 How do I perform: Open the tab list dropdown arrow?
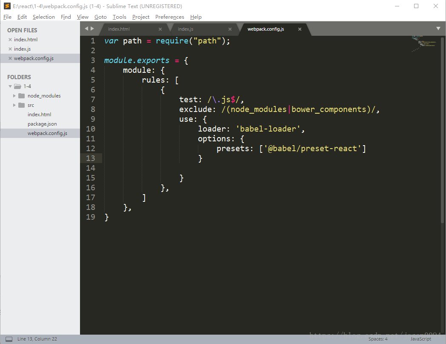tap(438, 29)
